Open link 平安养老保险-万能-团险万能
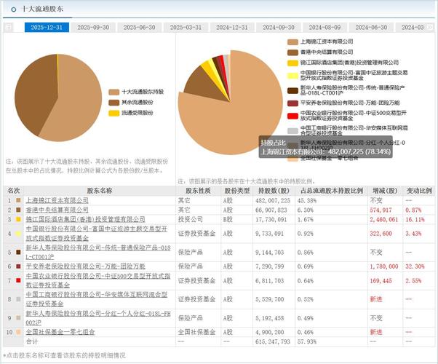This screenshot has width=438, height=364. pyautogui.click(x=85, y=266)
